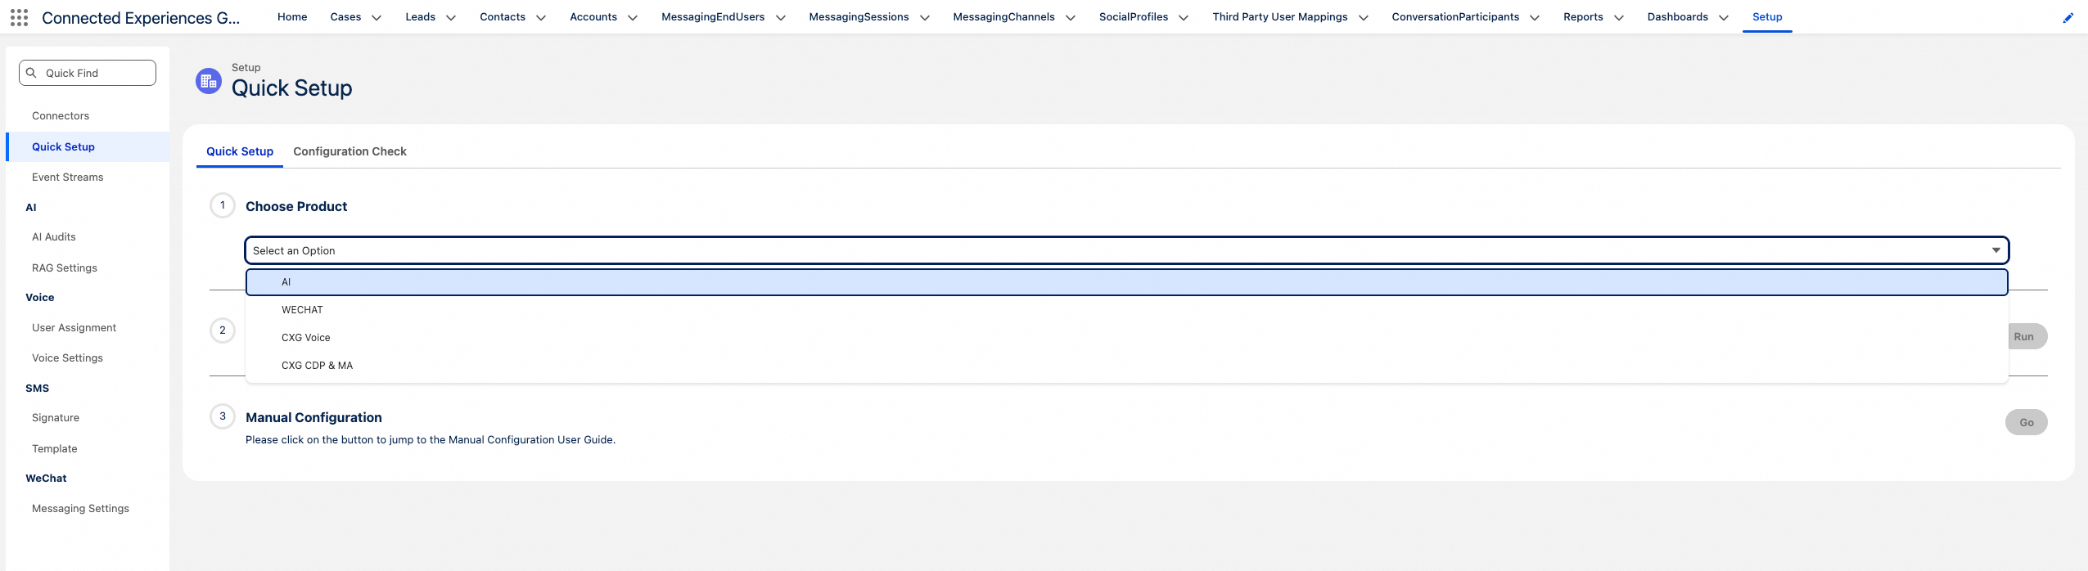Viewport: 2088px width, 571px height.
Task: Open the Leads tab
Action: pos(420,16)
